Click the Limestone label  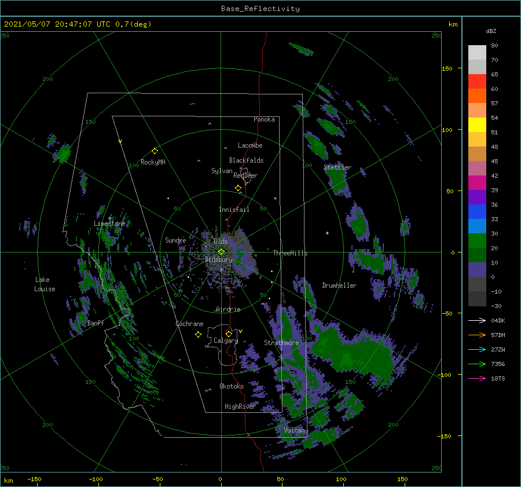[109, 224]
